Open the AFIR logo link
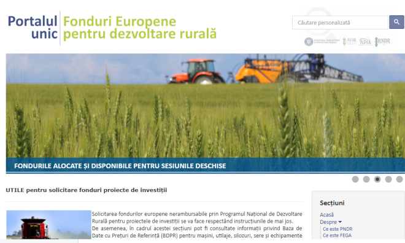The width and height of the screenshot is (405, 243). [x=349, y=41]
